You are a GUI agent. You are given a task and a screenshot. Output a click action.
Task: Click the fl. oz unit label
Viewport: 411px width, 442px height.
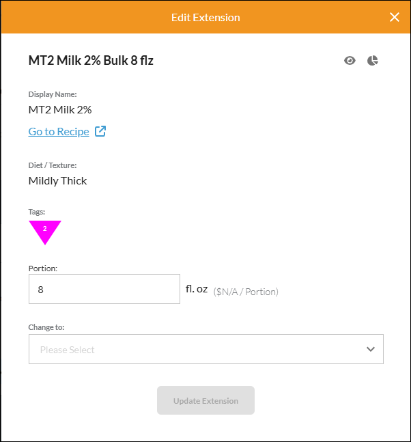click(197, 289)
